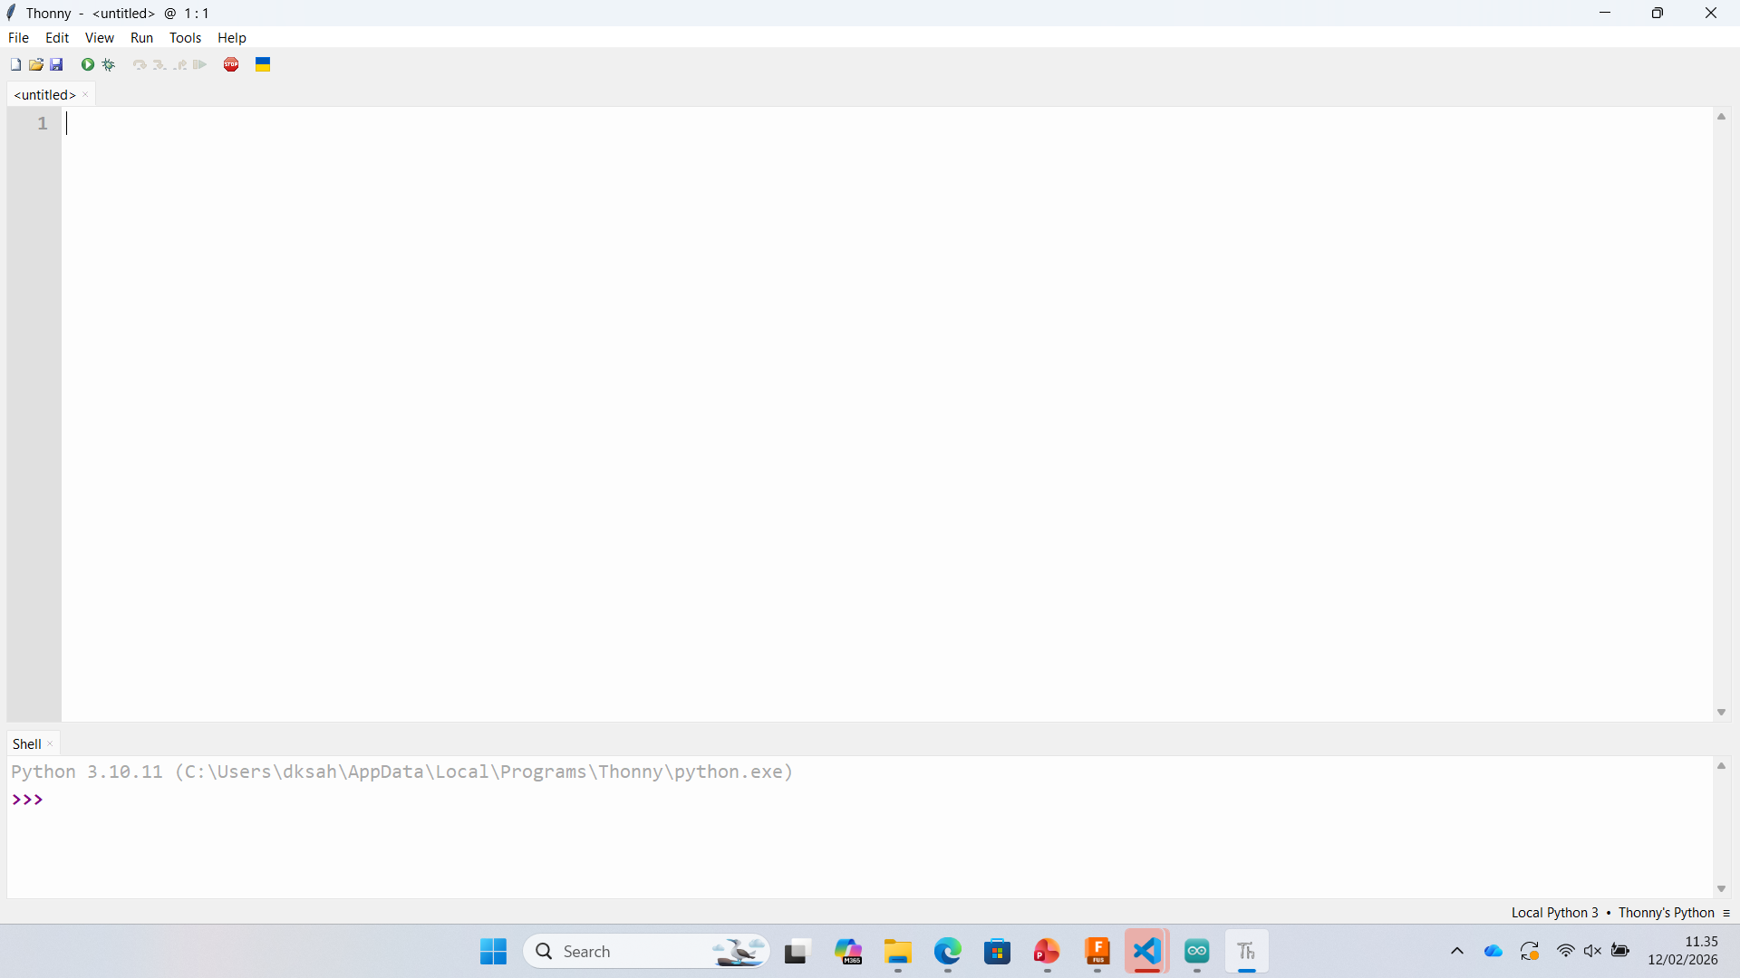This screenshot has height=978, width=1740.
Task: Open the Tools menu
Action: tap(185, 38)
